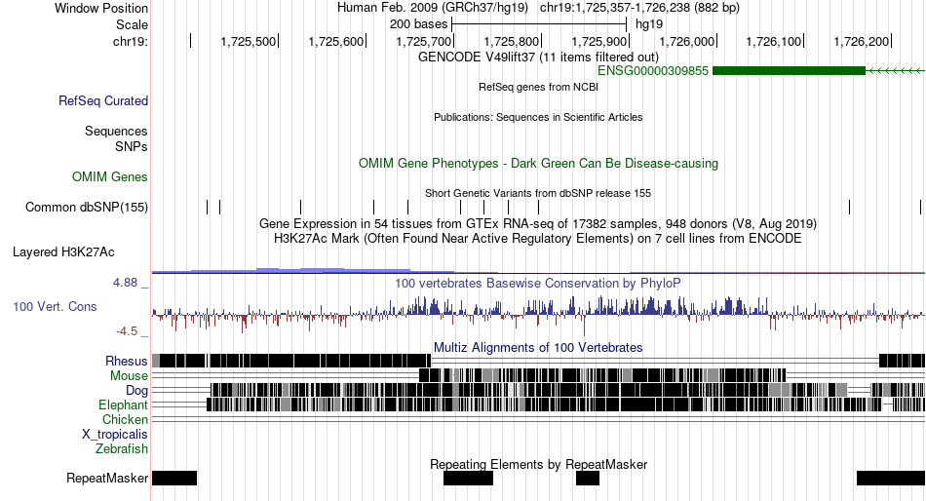Viewport: 926px width, 501px height.
Task: Select the chr19:1,725,357-1,726,238 position text
Action: 639,8
